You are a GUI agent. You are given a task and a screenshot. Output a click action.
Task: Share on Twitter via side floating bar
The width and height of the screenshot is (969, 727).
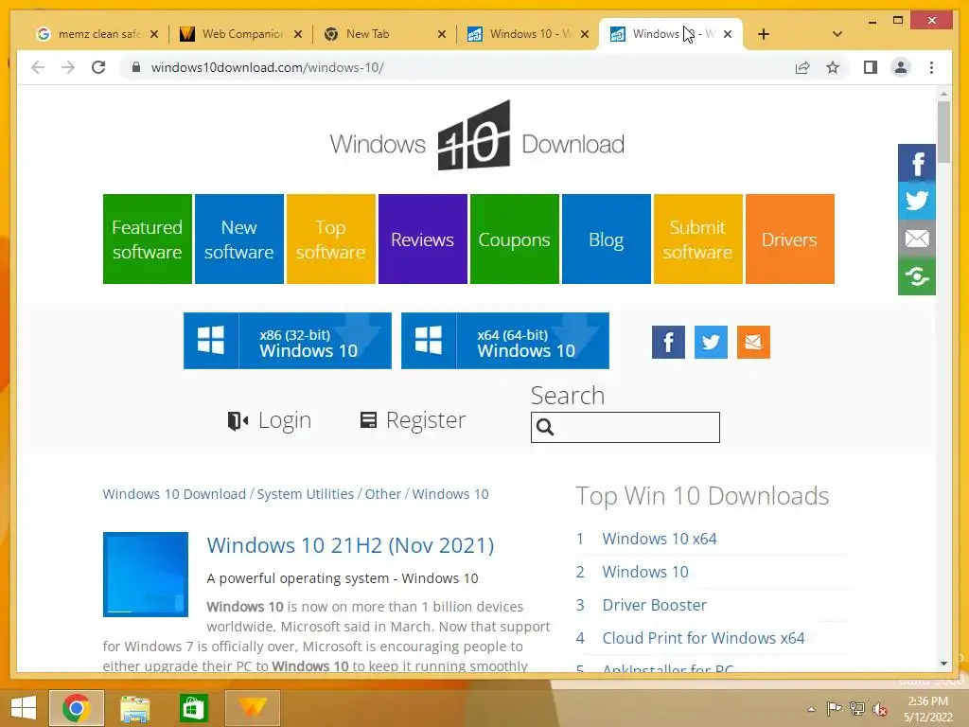(x=916, y=201)
